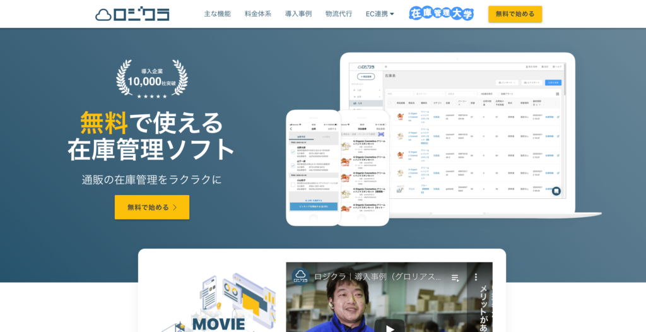
Task: Play the 導入事例 YouTube video
Action: tap(390, 327)
